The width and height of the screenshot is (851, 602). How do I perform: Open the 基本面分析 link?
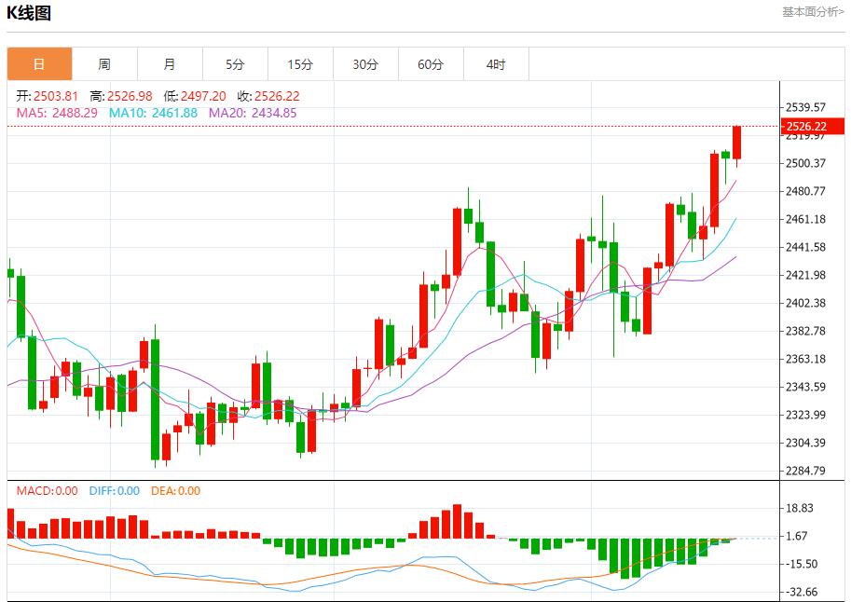tap(812, 12)
